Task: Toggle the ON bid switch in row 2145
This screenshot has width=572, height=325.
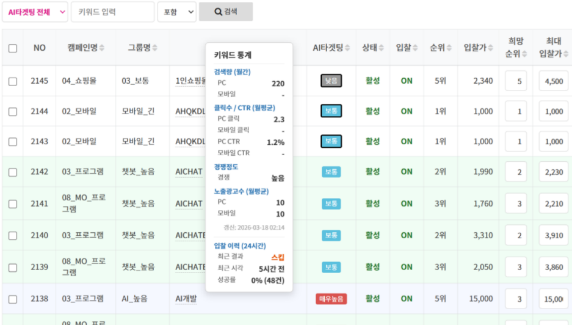Action: (407, 81)
